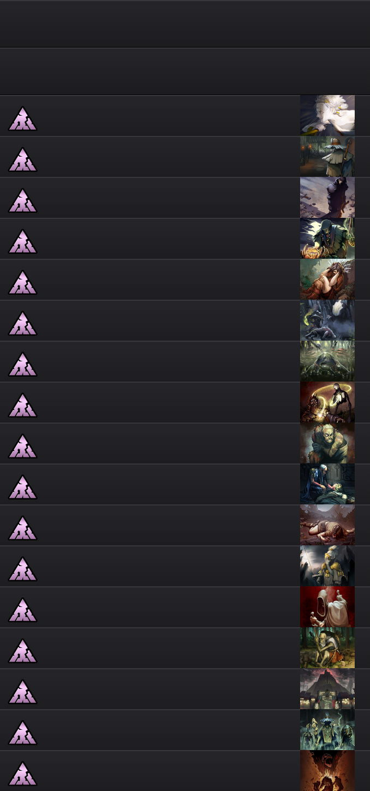
Task: Click the triangle icon next to crouching forest goblin
Action: [22, 651]
